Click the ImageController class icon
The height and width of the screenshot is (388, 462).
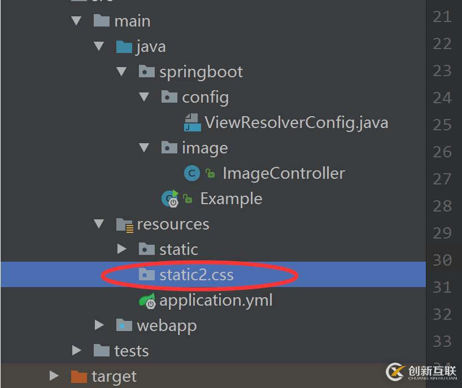[x=192, y=173]
